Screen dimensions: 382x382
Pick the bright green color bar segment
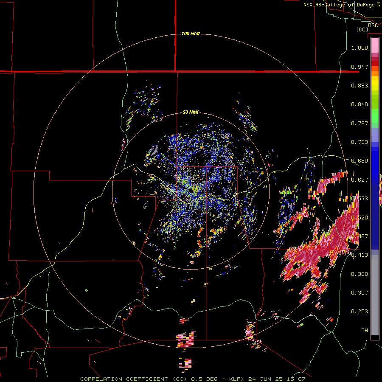pyautogui.click(x=375, y=116)
